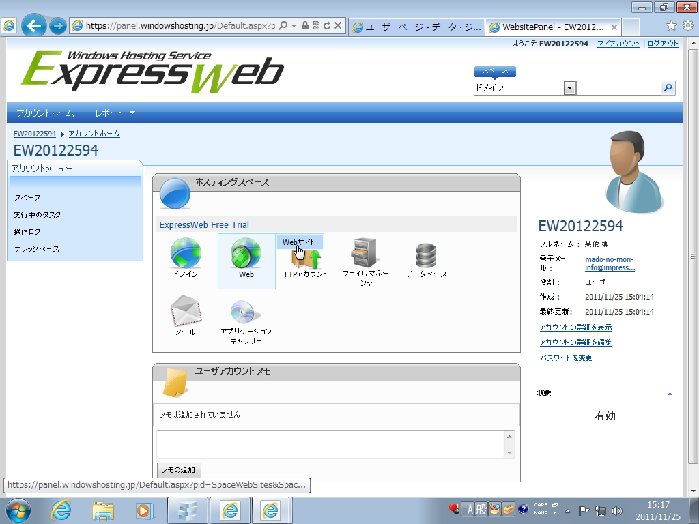Click the ログアウト link

click(663, 44)
